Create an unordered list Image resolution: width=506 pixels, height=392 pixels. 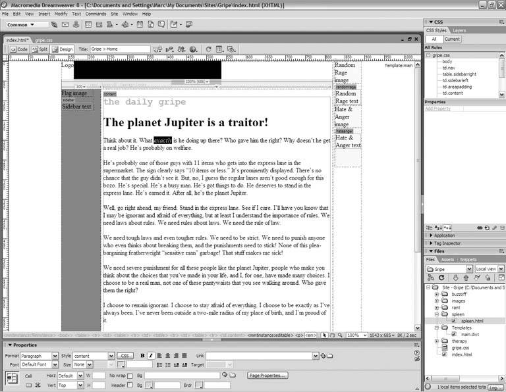[x=159, y=365]
